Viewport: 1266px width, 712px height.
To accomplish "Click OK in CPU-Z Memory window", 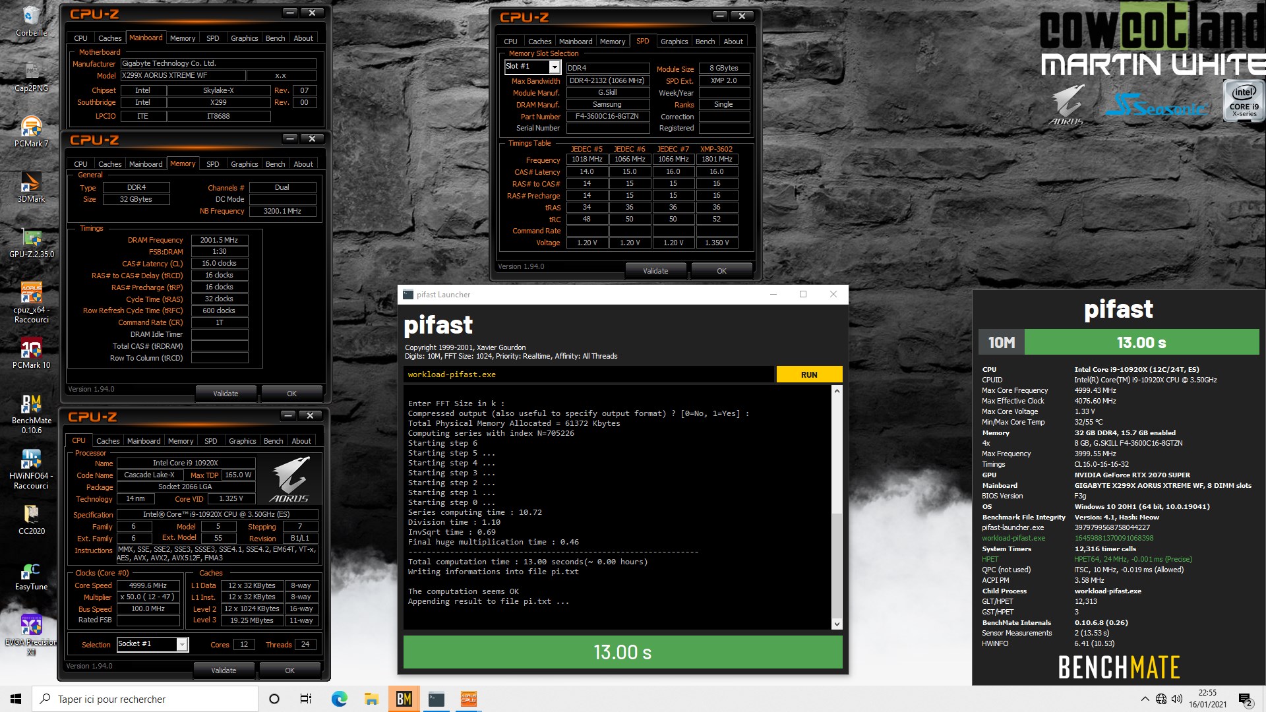I will [291, 394].
